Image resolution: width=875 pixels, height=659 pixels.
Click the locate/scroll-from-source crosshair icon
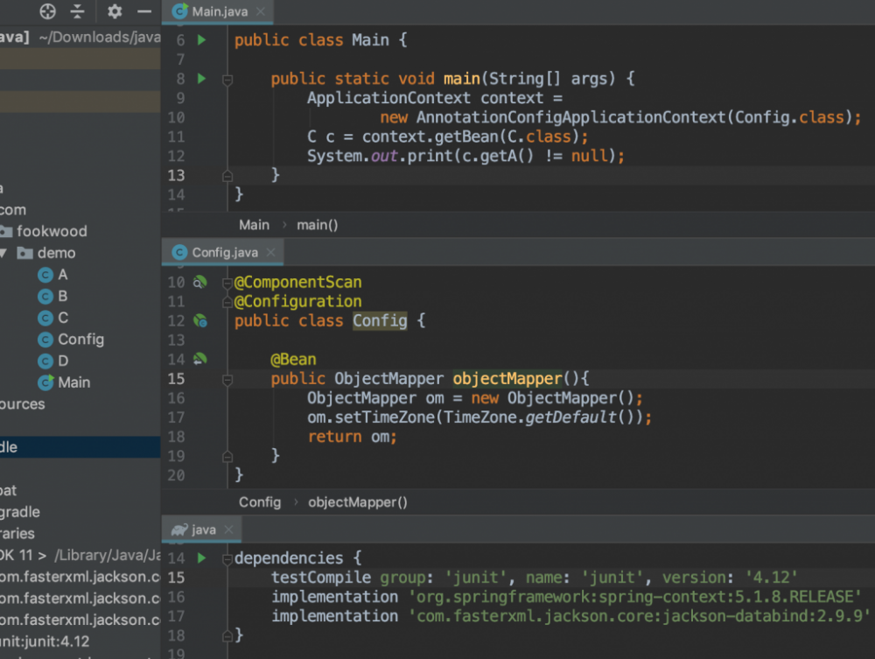coord(48,11)
